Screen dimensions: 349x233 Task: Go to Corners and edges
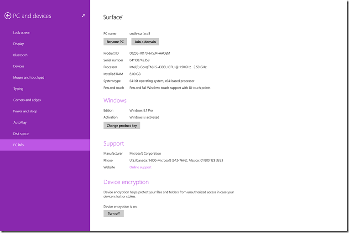coord(27,100)
